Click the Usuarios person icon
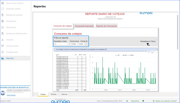 click(3, 40)
